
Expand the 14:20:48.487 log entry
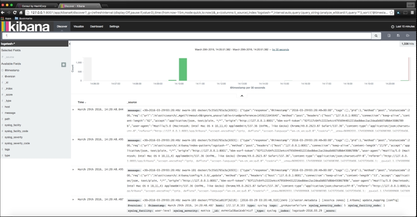coord(74,200)
